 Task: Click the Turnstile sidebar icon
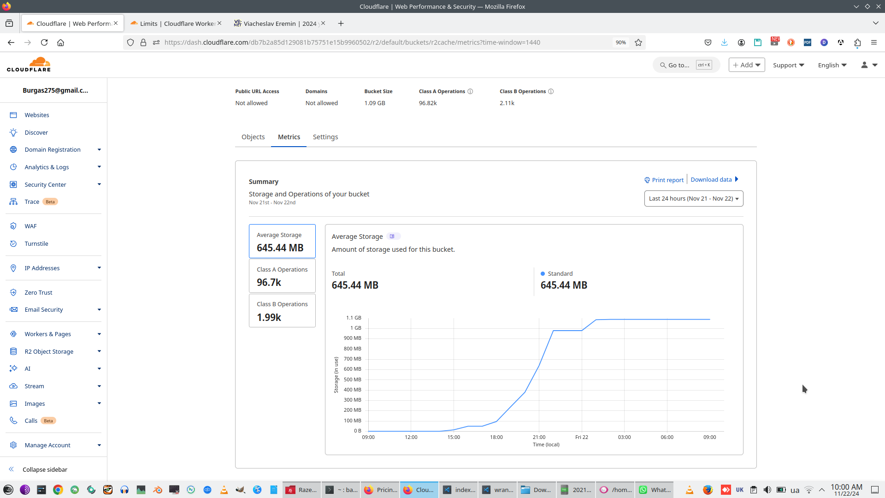tap(13, 243)
